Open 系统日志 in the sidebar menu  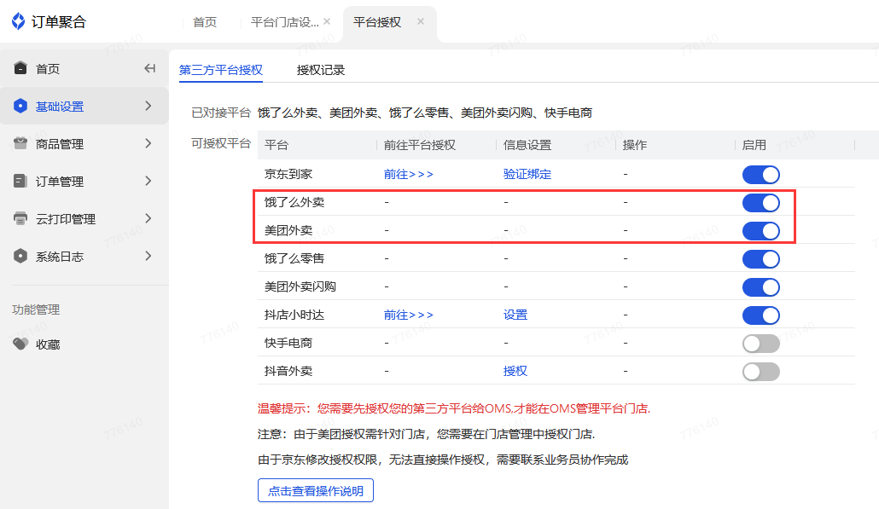click(x=60, y=257)
